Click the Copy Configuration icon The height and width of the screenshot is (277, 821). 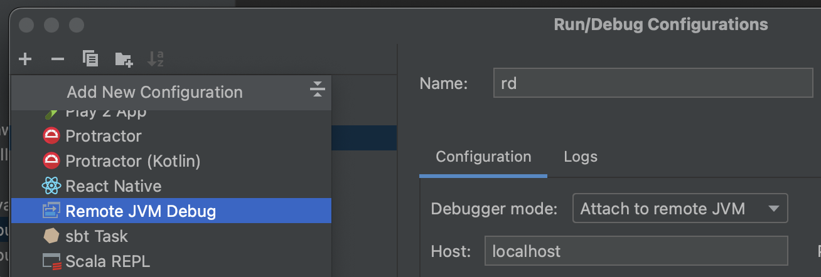pyautogui.click(x=90, y=60)
